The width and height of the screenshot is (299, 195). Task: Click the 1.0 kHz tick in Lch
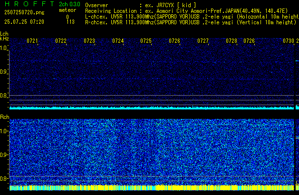point(4,48)
